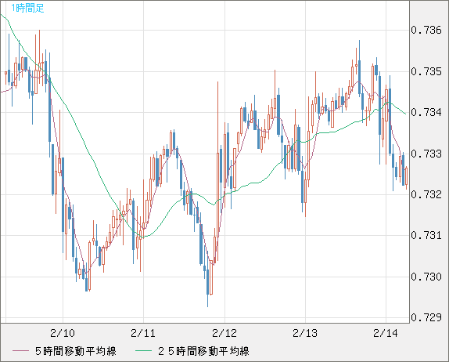Click the 1時間足 timeframe label
This screenshot has height=362, width=449.
tap(27, 8)
